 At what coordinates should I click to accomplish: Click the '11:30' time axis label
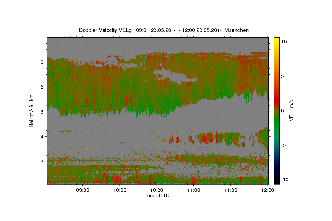pos(231,190)
